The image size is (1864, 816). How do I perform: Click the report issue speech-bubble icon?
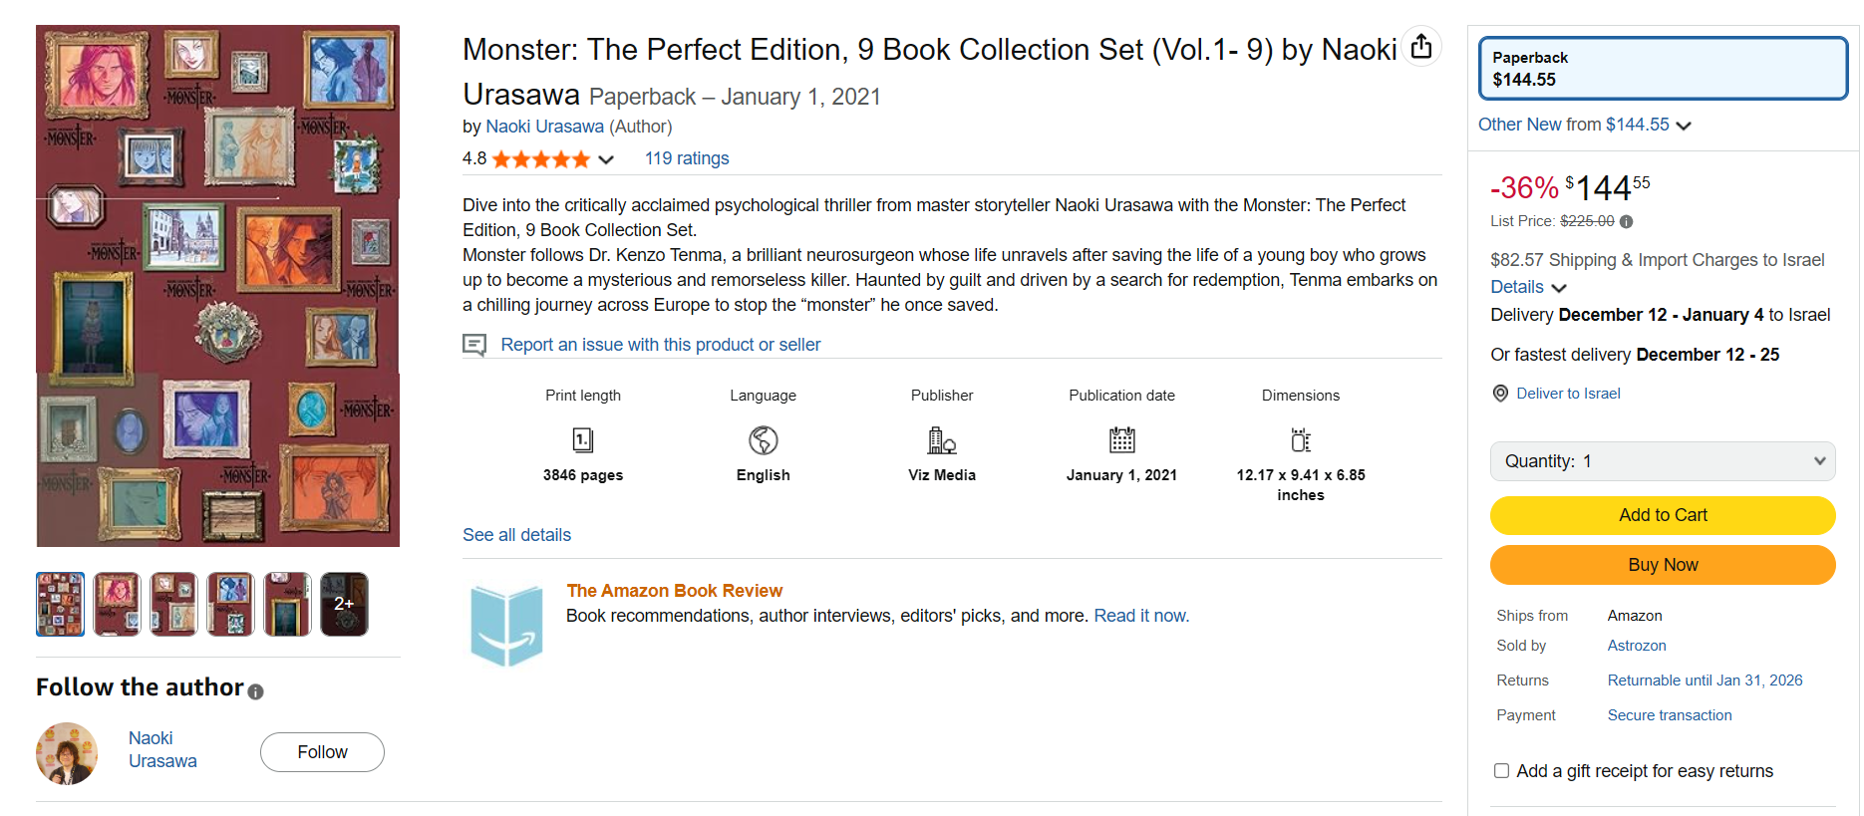point(474,345)
